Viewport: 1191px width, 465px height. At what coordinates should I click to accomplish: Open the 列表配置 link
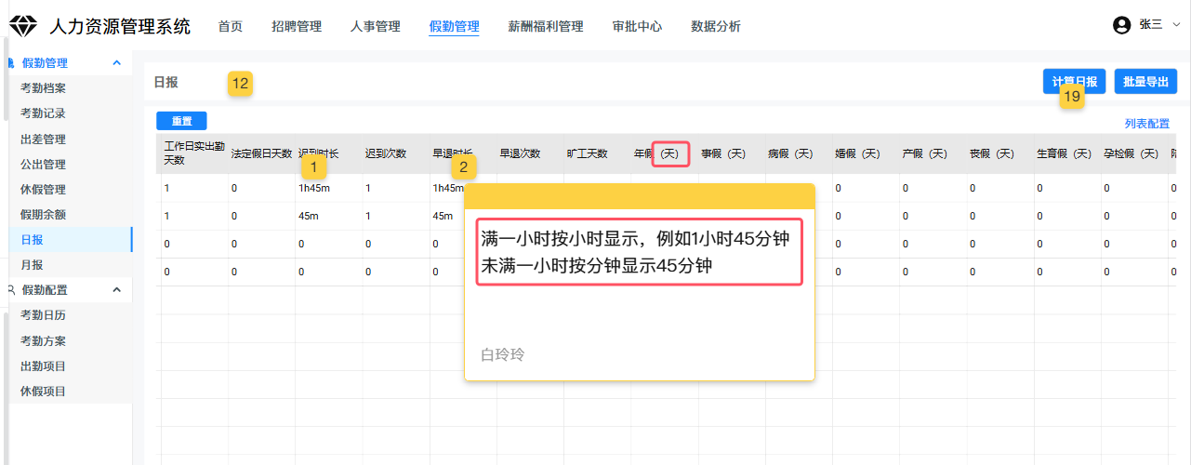[1147, 124]
